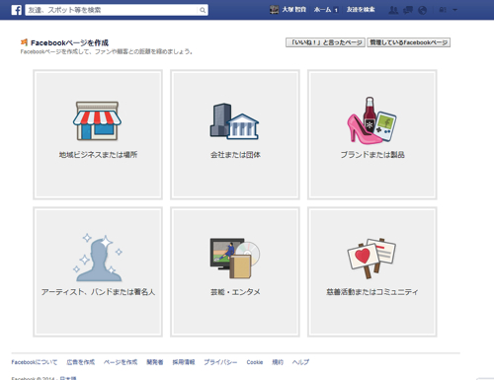Expand the account dropdown arrow
Viewport: 494px width, 380px height.
455,10
